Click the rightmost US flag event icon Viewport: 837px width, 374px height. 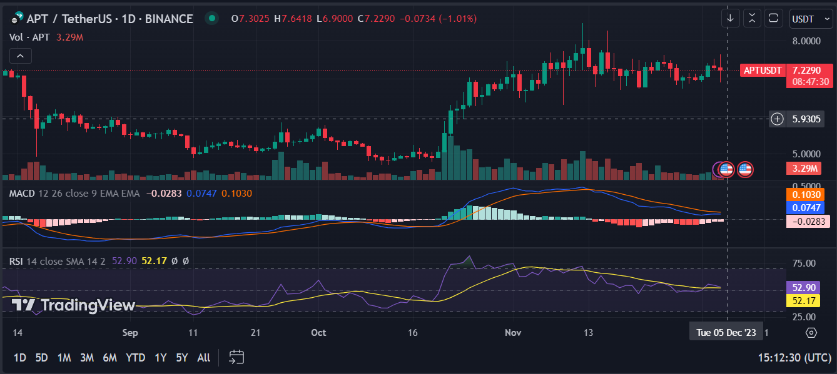pos(744,169)
